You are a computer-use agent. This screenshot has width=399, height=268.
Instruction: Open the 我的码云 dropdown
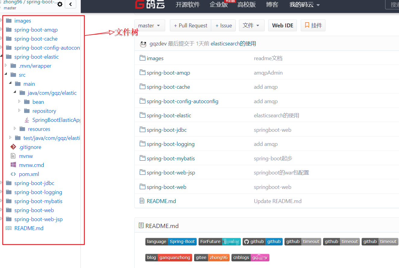click(304, 5)
